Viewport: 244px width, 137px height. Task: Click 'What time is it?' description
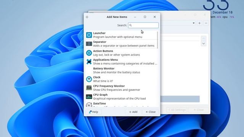103,81
